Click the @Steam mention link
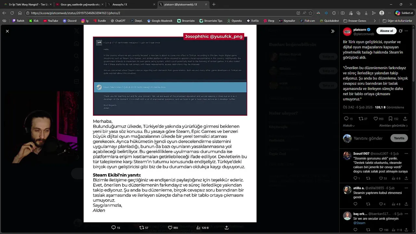This screenshot has height=234, width=416. pyautogui.click(x=359, y=223)
